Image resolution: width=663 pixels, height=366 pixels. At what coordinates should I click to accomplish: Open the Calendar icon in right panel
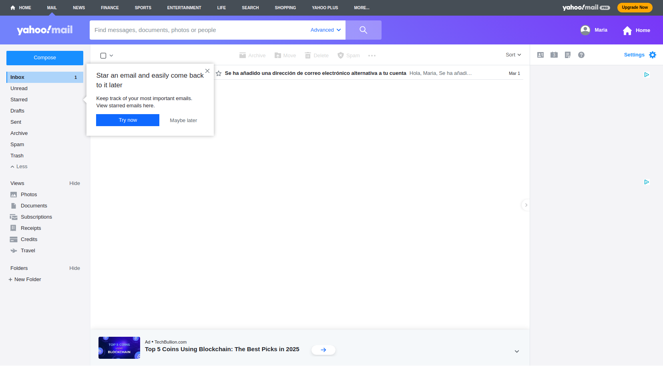(x=554, y=55)
